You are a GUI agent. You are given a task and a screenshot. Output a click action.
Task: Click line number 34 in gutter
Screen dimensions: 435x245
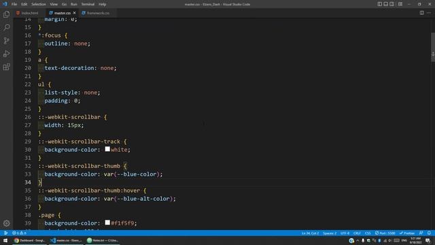[x=28, y=182]
